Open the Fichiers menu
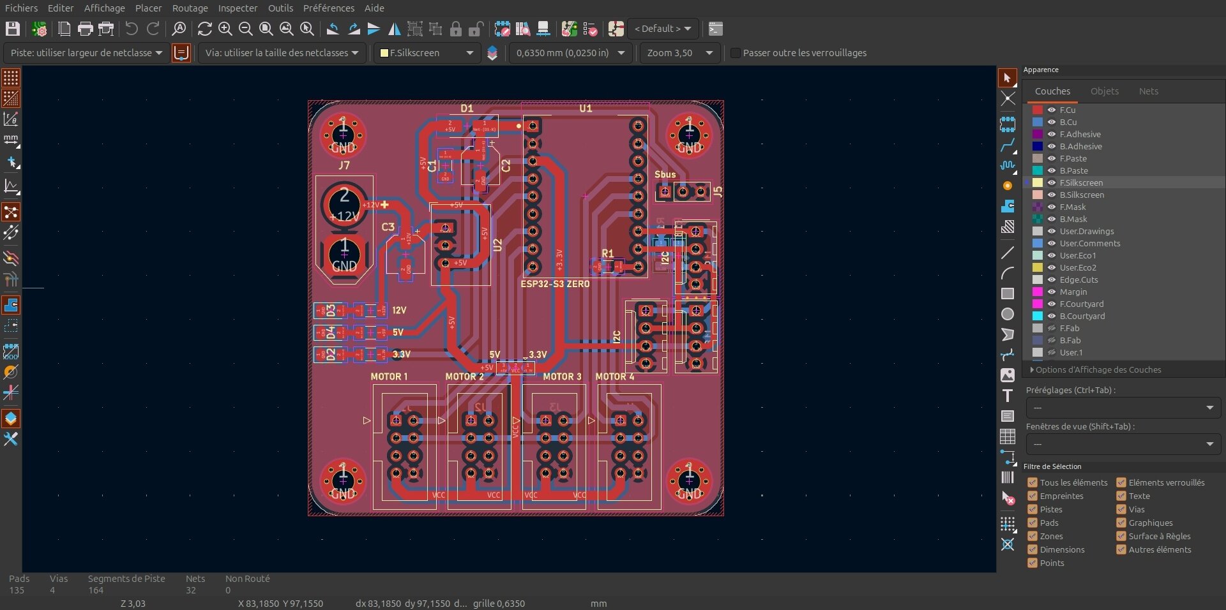1226x610 pixels. 21,8
